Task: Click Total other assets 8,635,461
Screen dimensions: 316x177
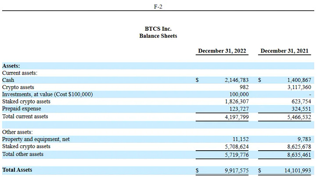Action: coord(299,155)
